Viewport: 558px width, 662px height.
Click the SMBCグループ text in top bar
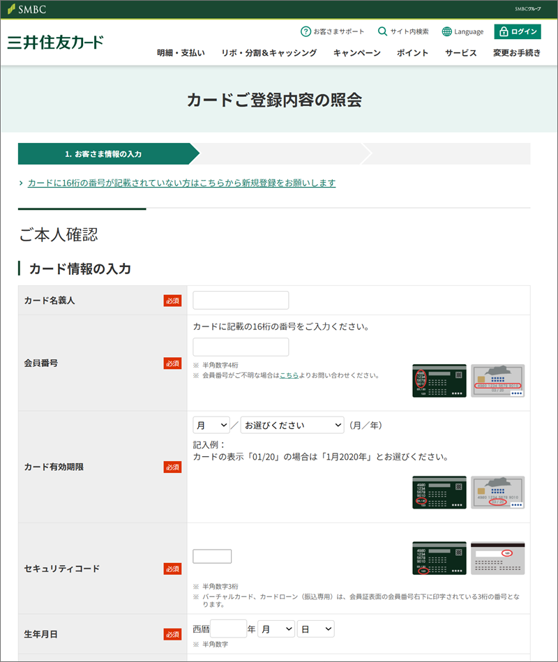pos(527,9)
